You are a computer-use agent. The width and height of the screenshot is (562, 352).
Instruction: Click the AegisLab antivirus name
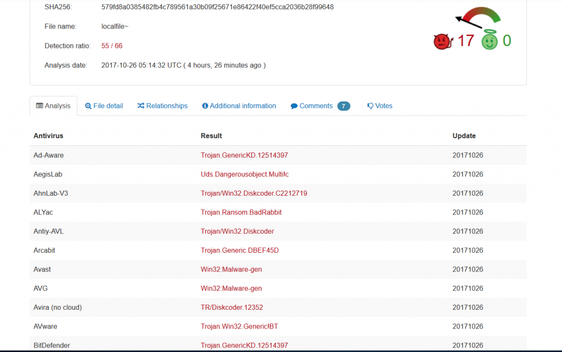pos(48,174)
